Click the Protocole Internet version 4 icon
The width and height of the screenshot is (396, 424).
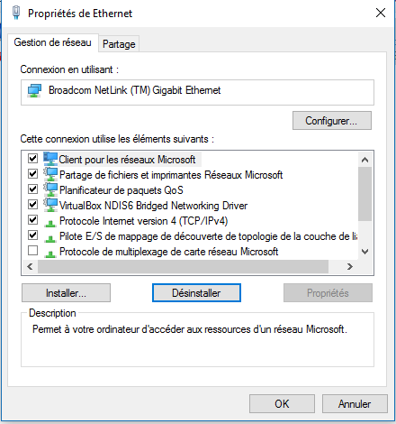click(x=50, y=223)
